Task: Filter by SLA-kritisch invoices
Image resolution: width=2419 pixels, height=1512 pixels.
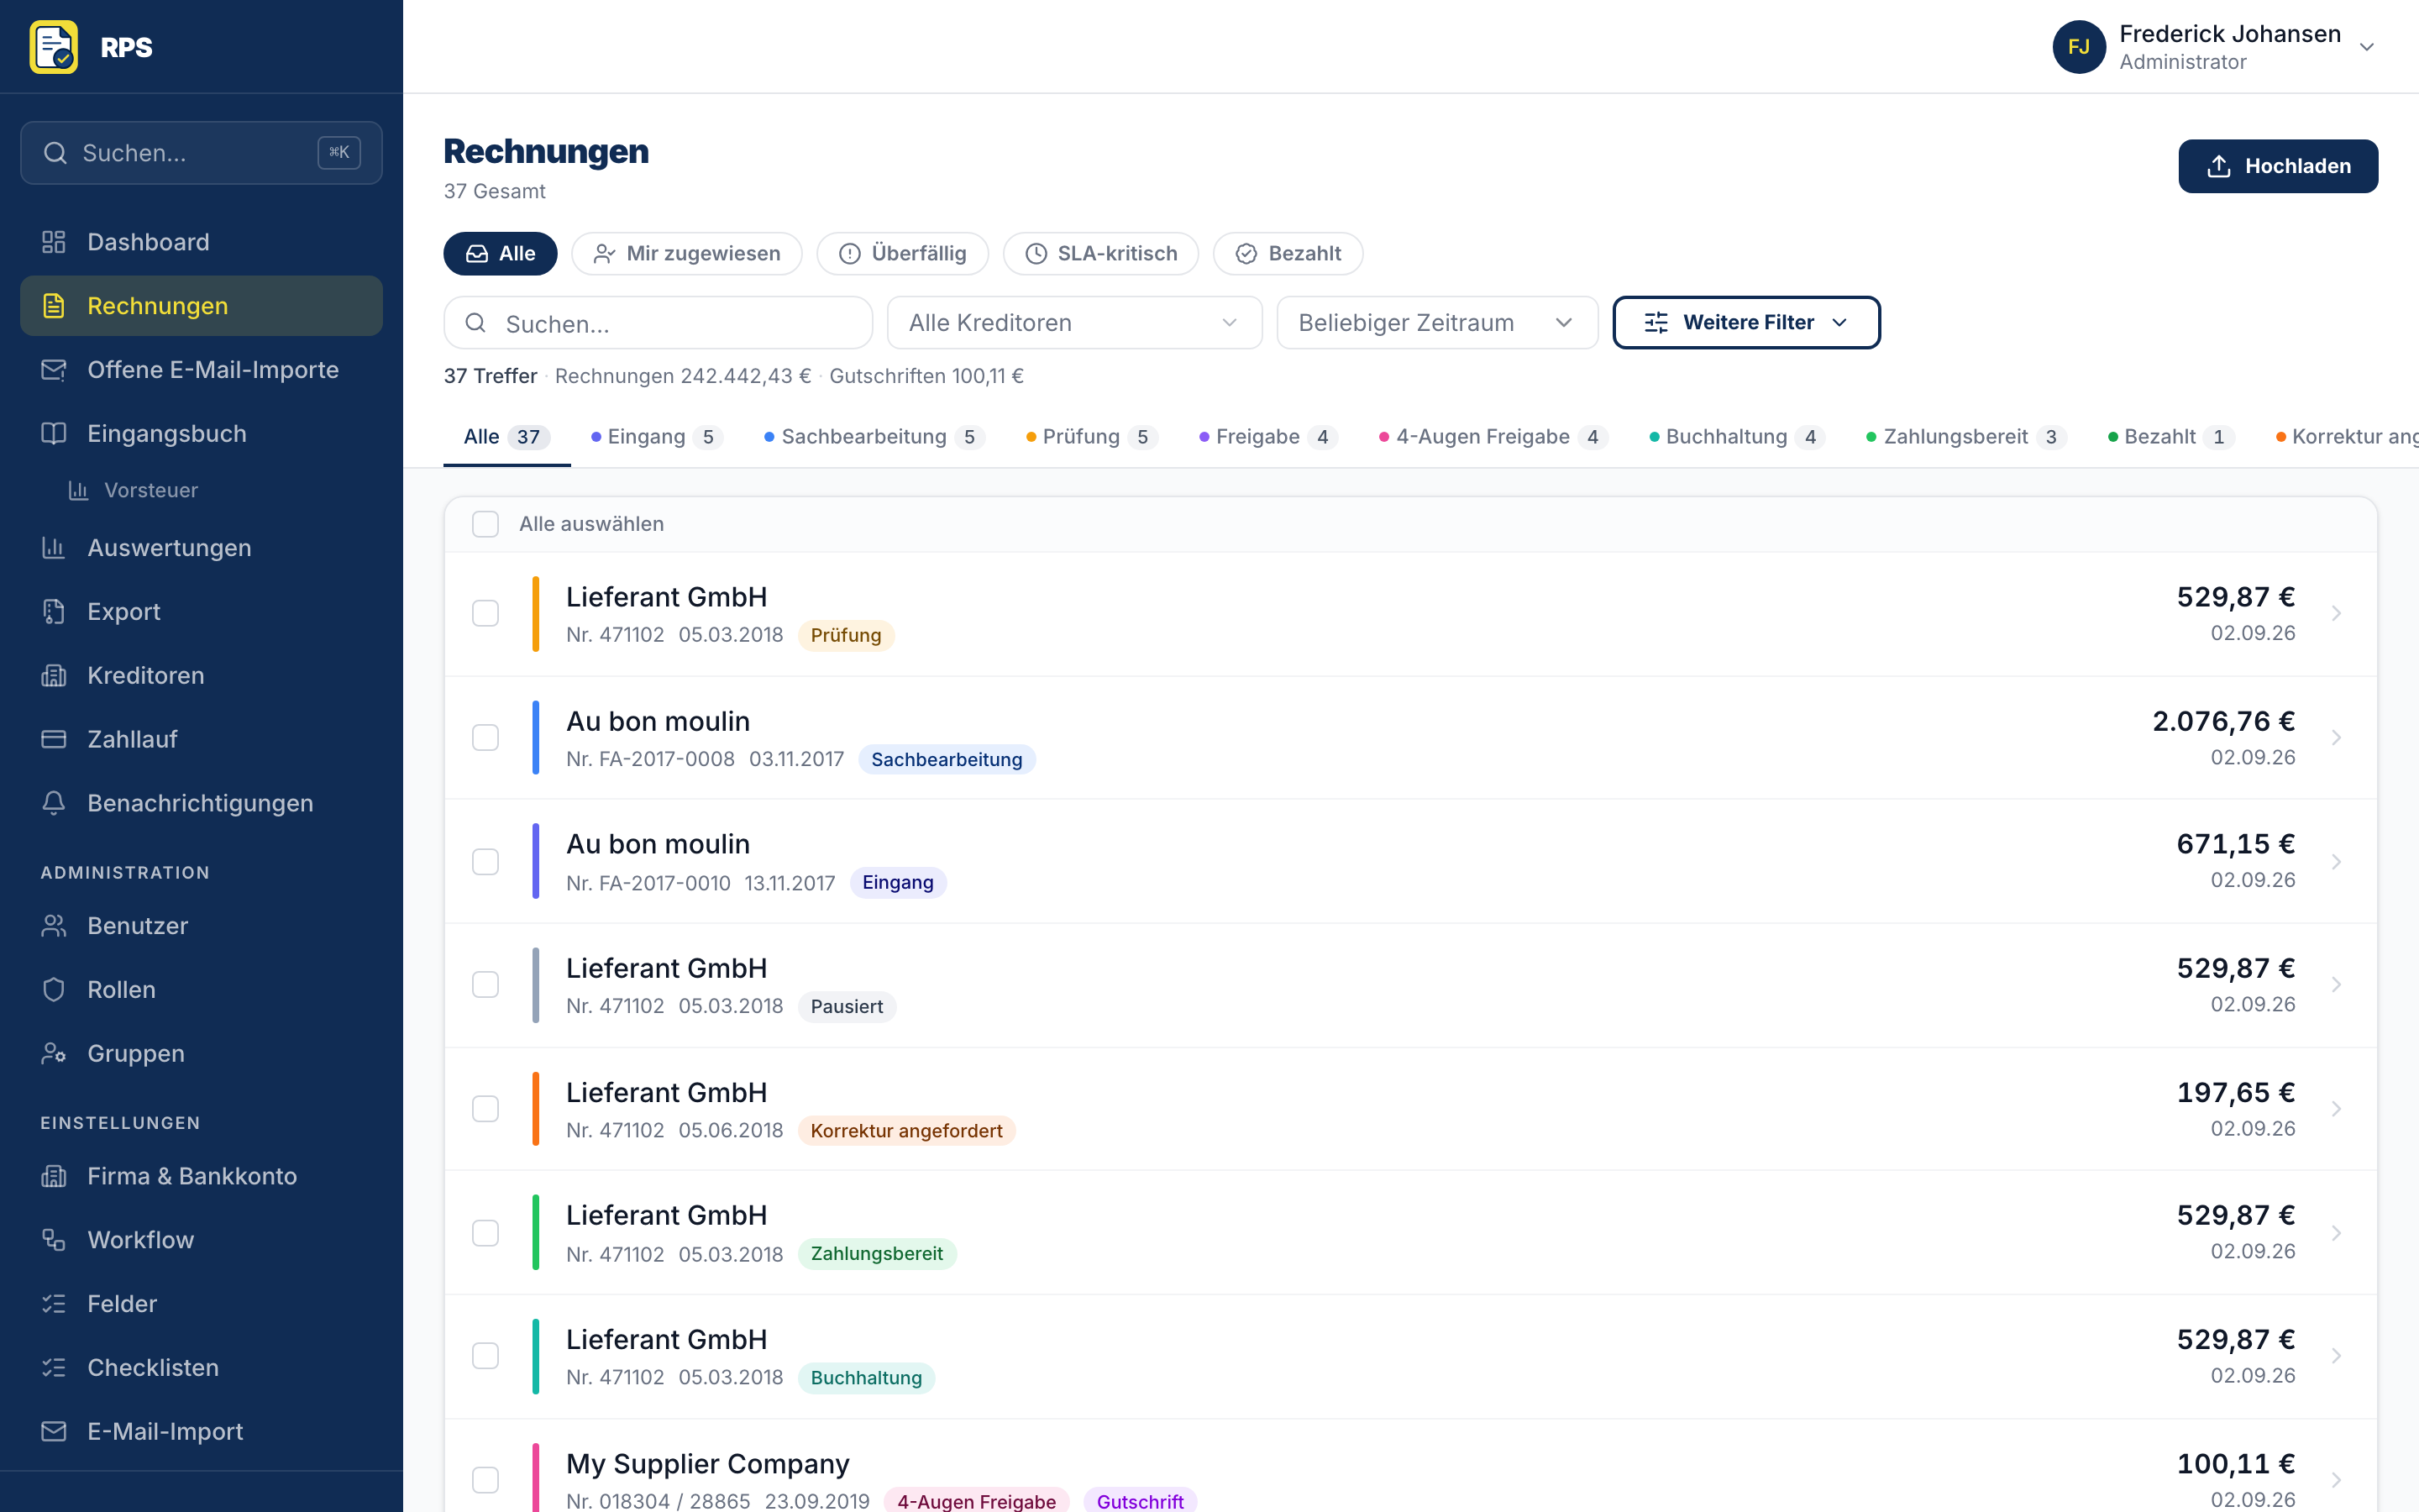Action: click(x=1100, y=254)
